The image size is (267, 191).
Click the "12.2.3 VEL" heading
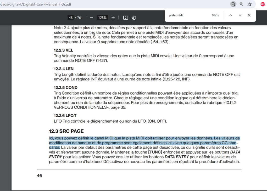click(x=64, y=50)
